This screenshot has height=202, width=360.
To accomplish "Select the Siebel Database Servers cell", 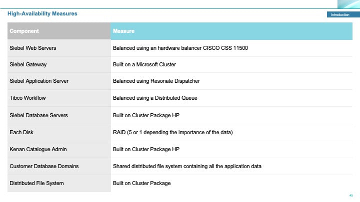I will pos(59,115).
